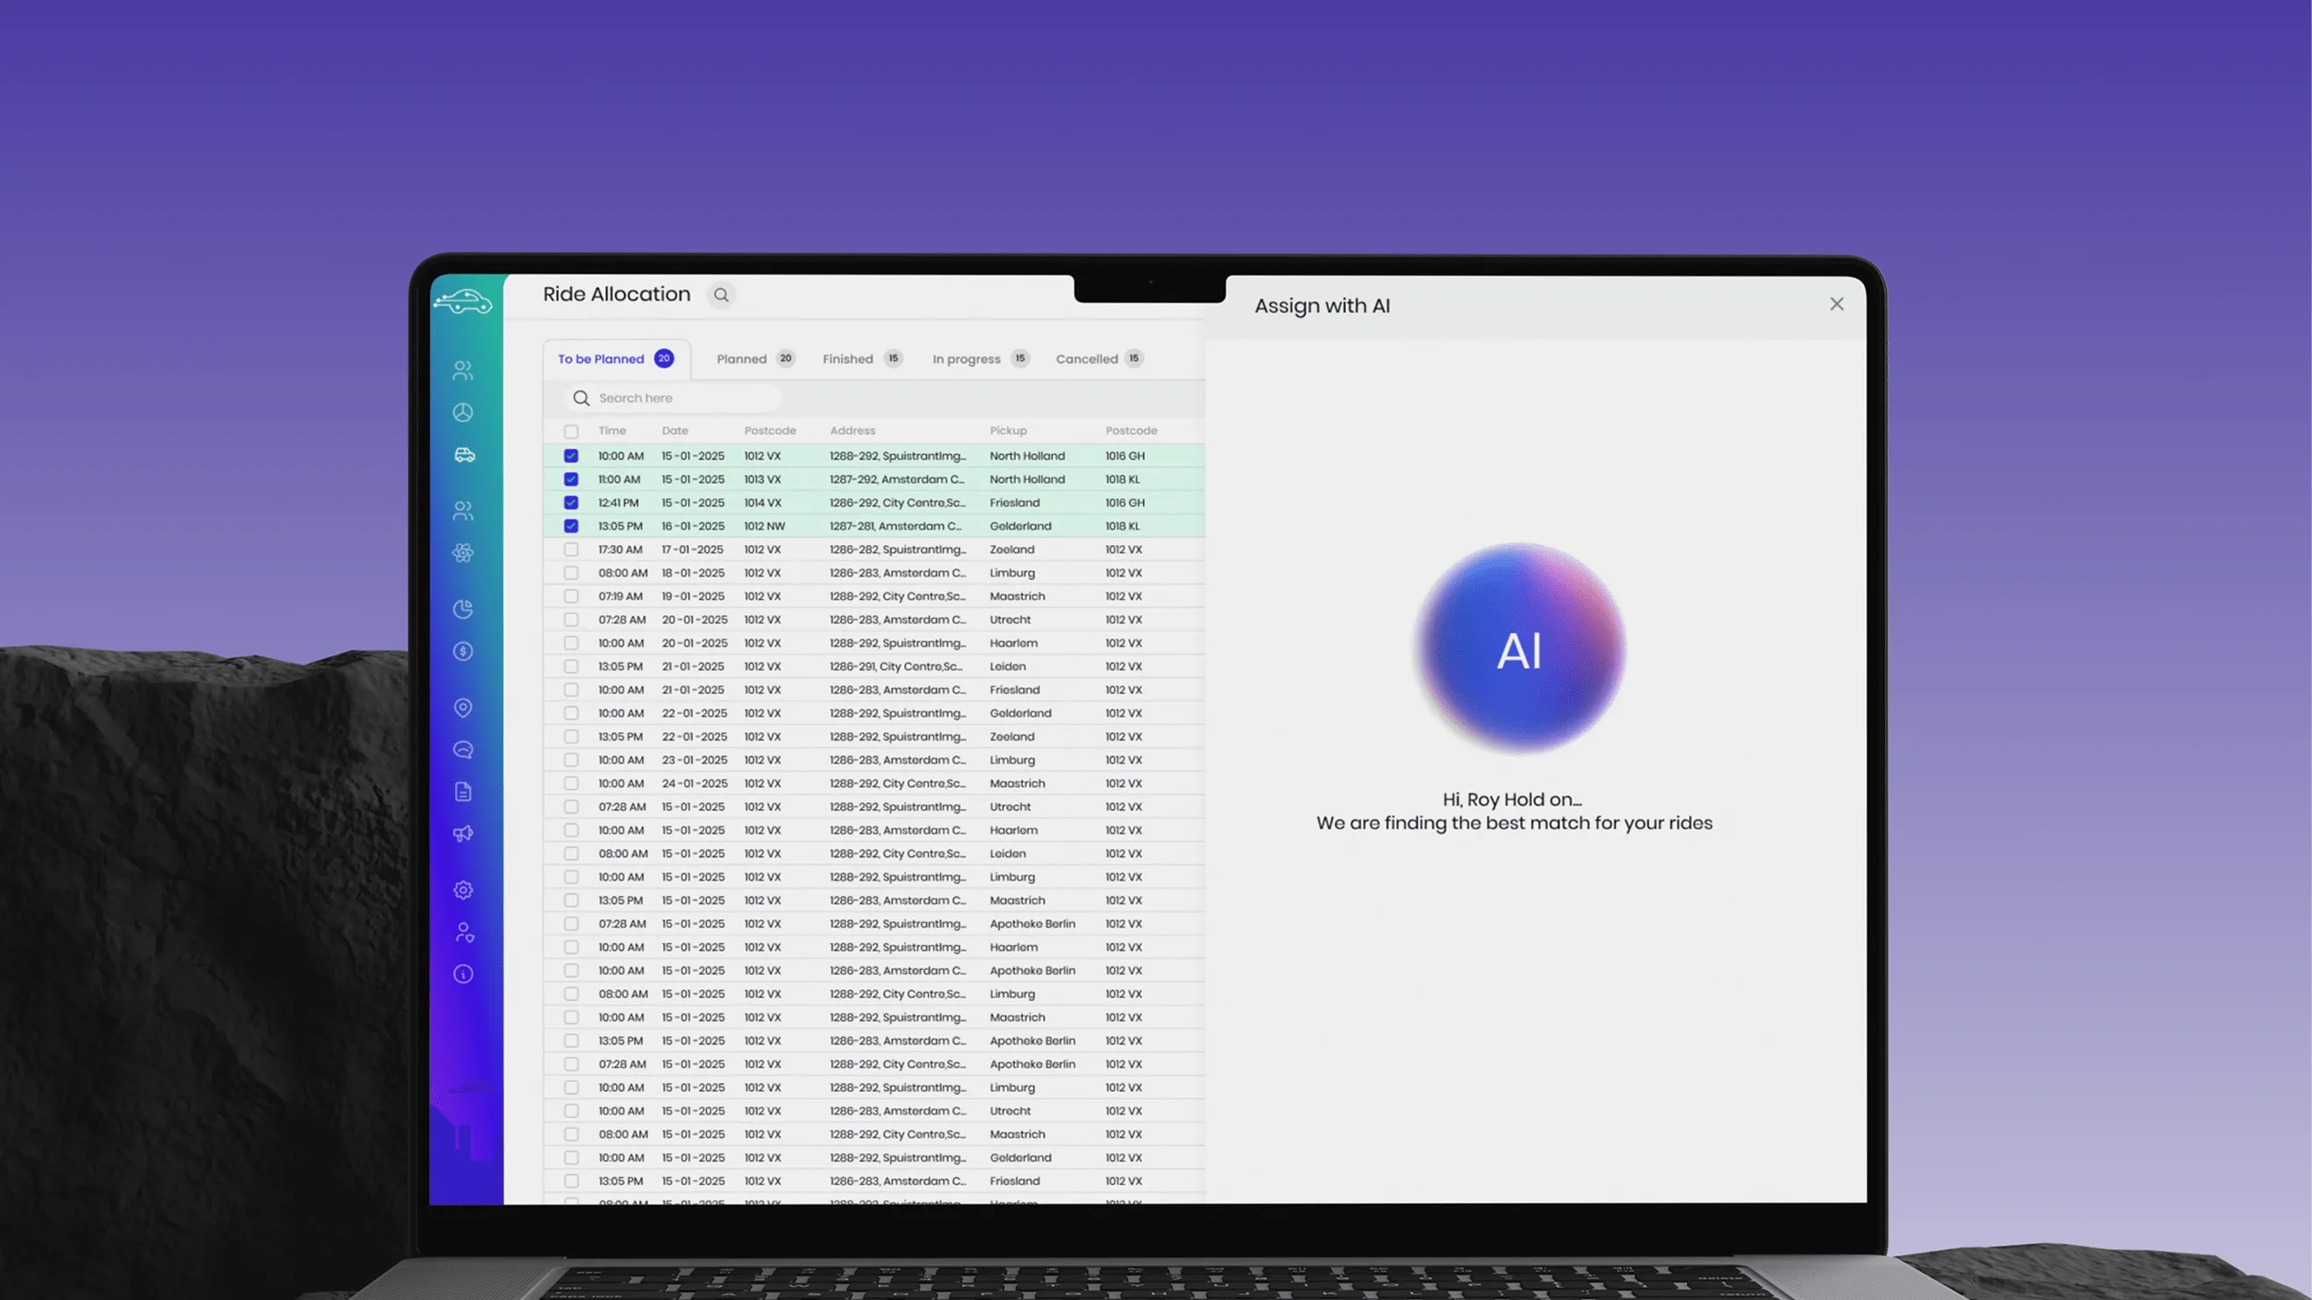Uncheck the 10:00 AM North Holland ride
This screenshot has height=1300, width=2312.
tap(571, 456)
